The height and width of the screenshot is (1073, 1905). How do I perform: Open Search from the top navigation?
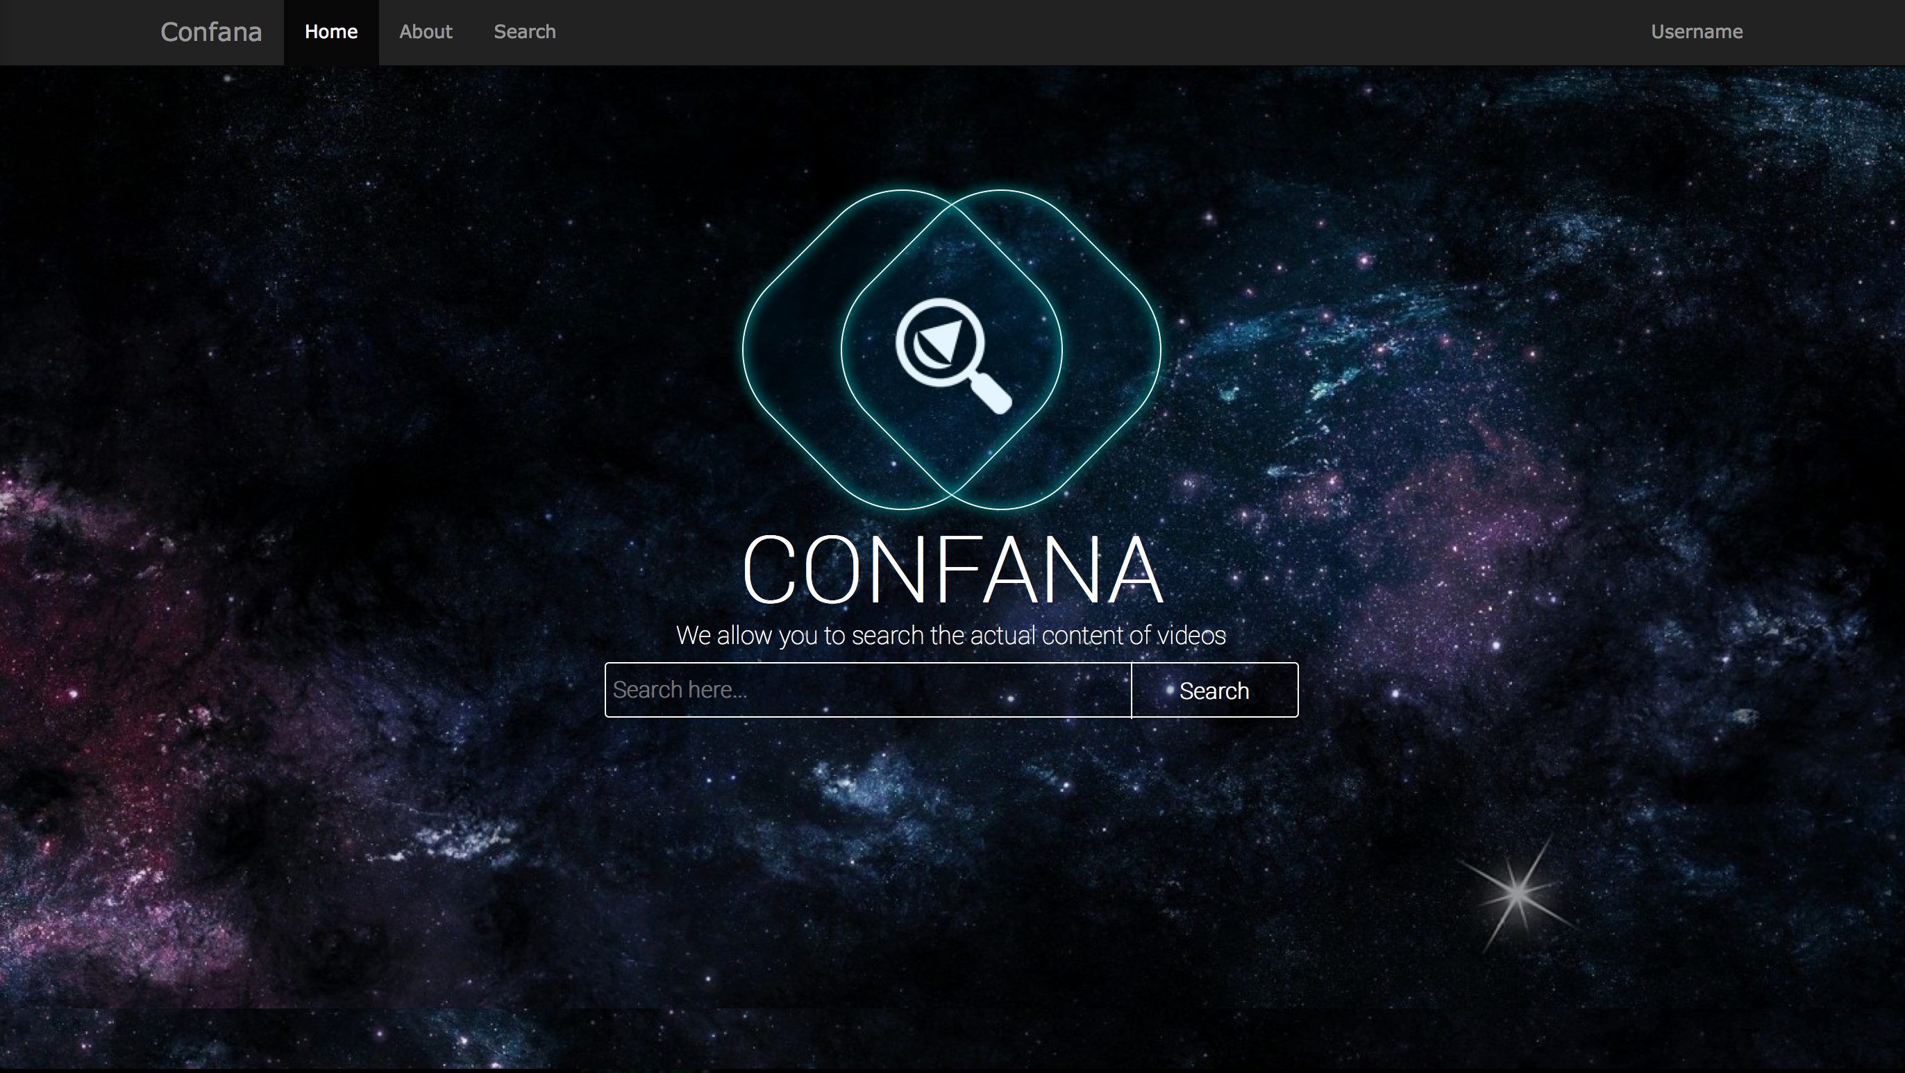pyautogui.click(x=524, y=32)
